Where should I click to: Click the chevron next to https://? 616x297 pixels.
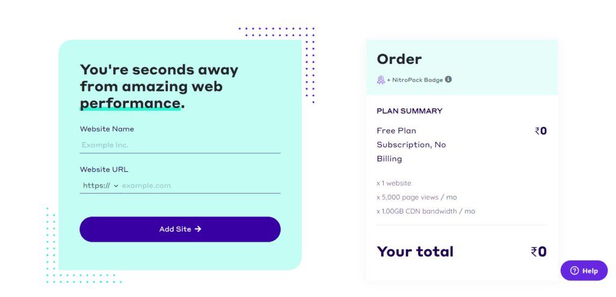116,186
